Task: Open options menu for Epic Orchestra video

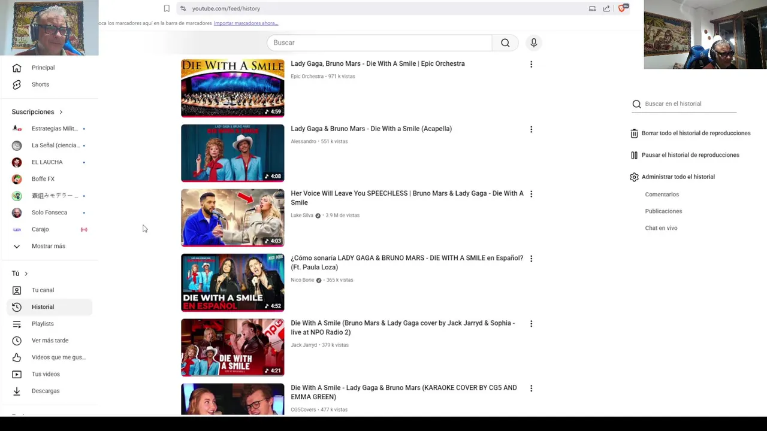Action: pos(531,64)
